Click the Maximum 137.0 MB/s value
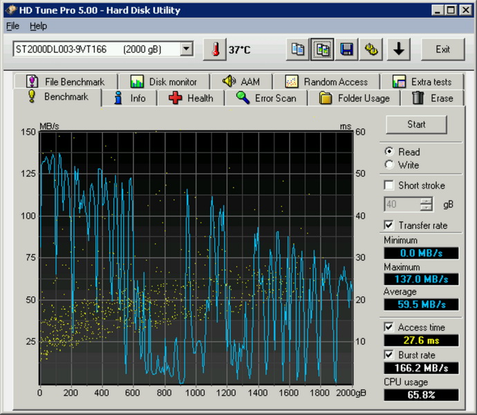The width and height of the screenshot is (477, 415). click(421, 279)
